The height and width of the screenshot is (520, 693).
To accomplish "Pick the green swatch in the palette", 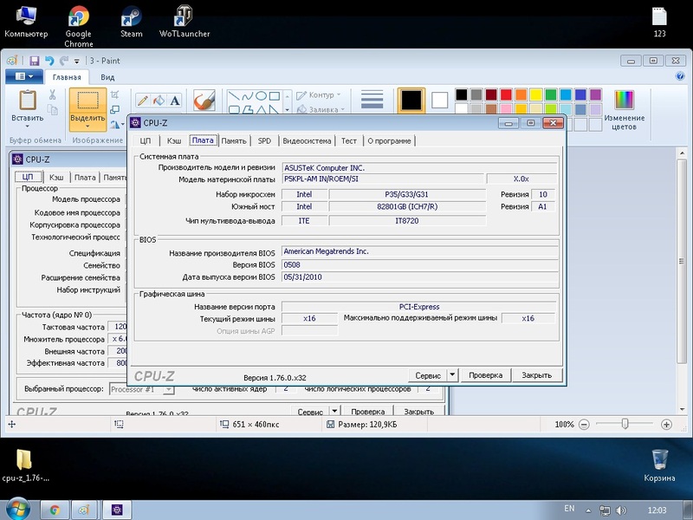I will tap(551, 94).
